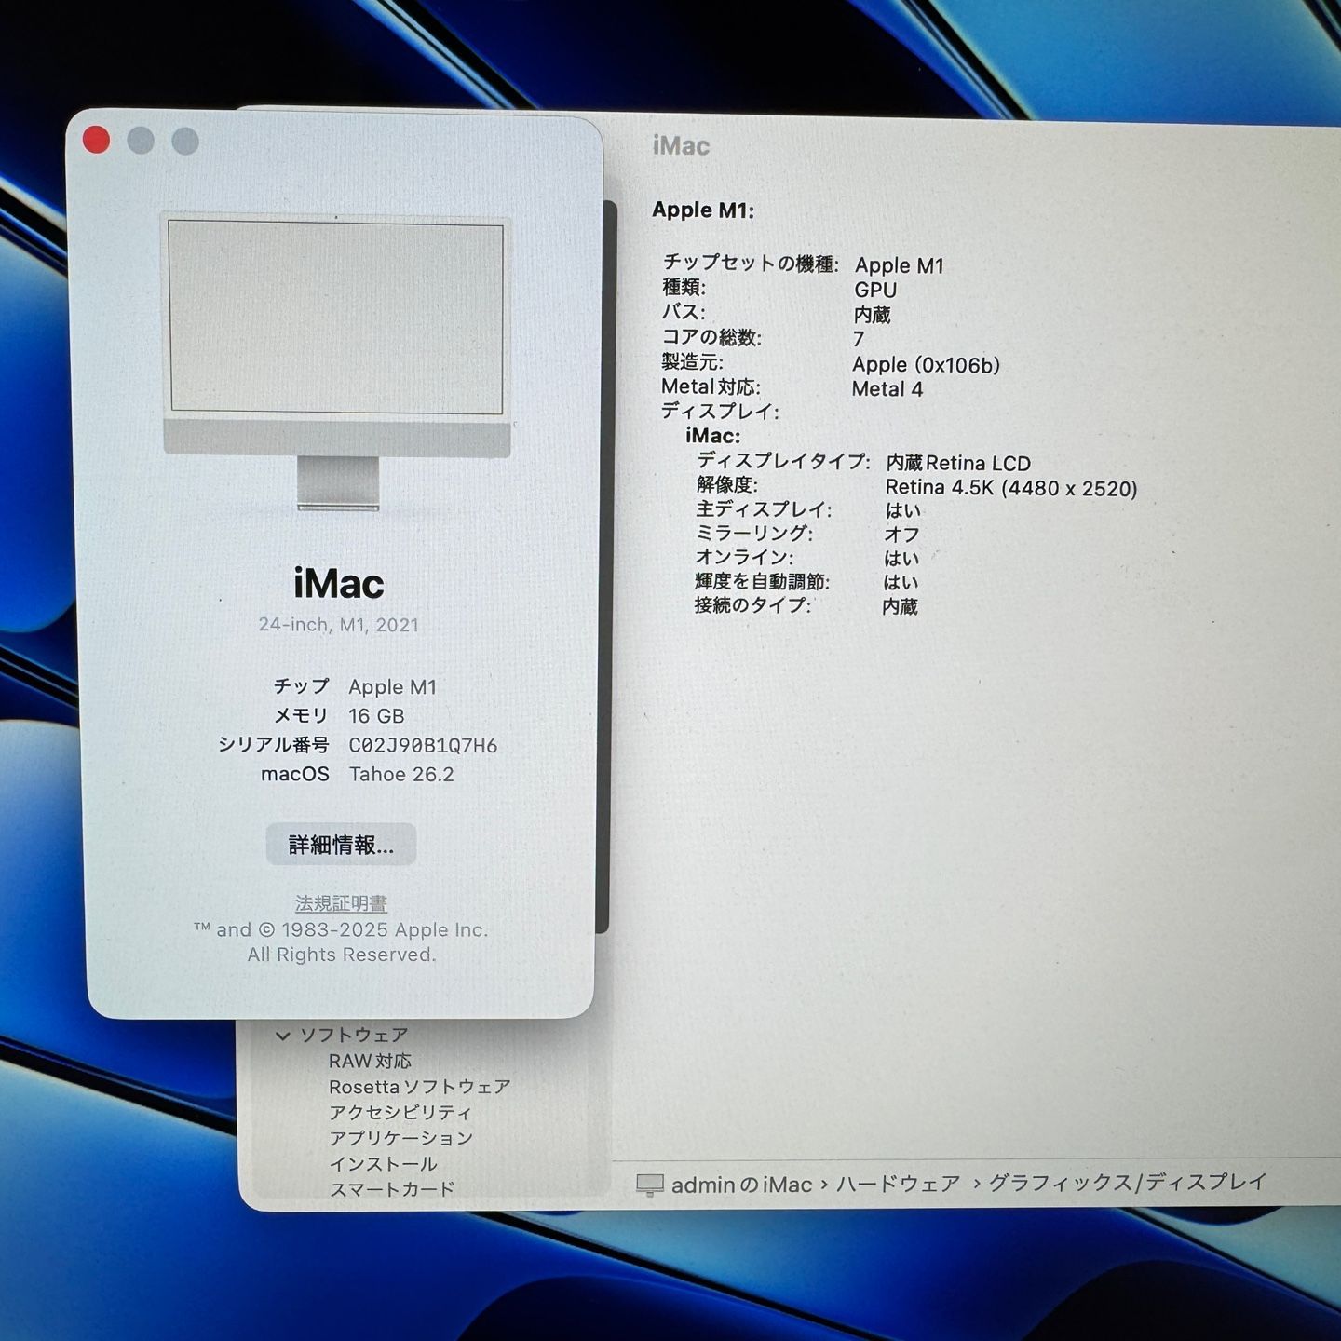Viewport: 1341px width, 1341px height.
Task: Click the iMac product image
Action: tap(337, 361)
